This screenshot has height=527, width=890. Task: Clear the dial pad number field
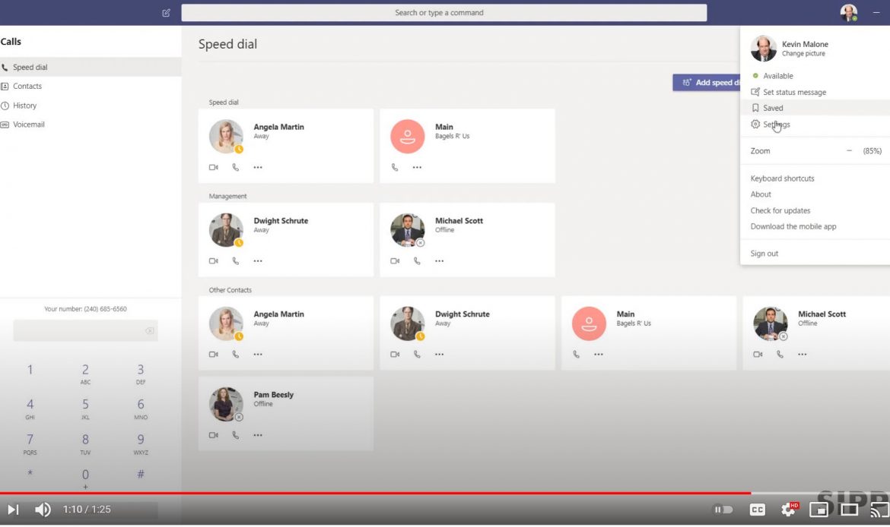(x=149, y=331)
